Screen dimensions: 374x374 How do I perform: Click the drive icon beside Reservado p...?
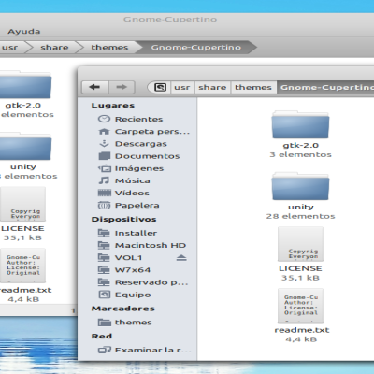pos(104,282)
